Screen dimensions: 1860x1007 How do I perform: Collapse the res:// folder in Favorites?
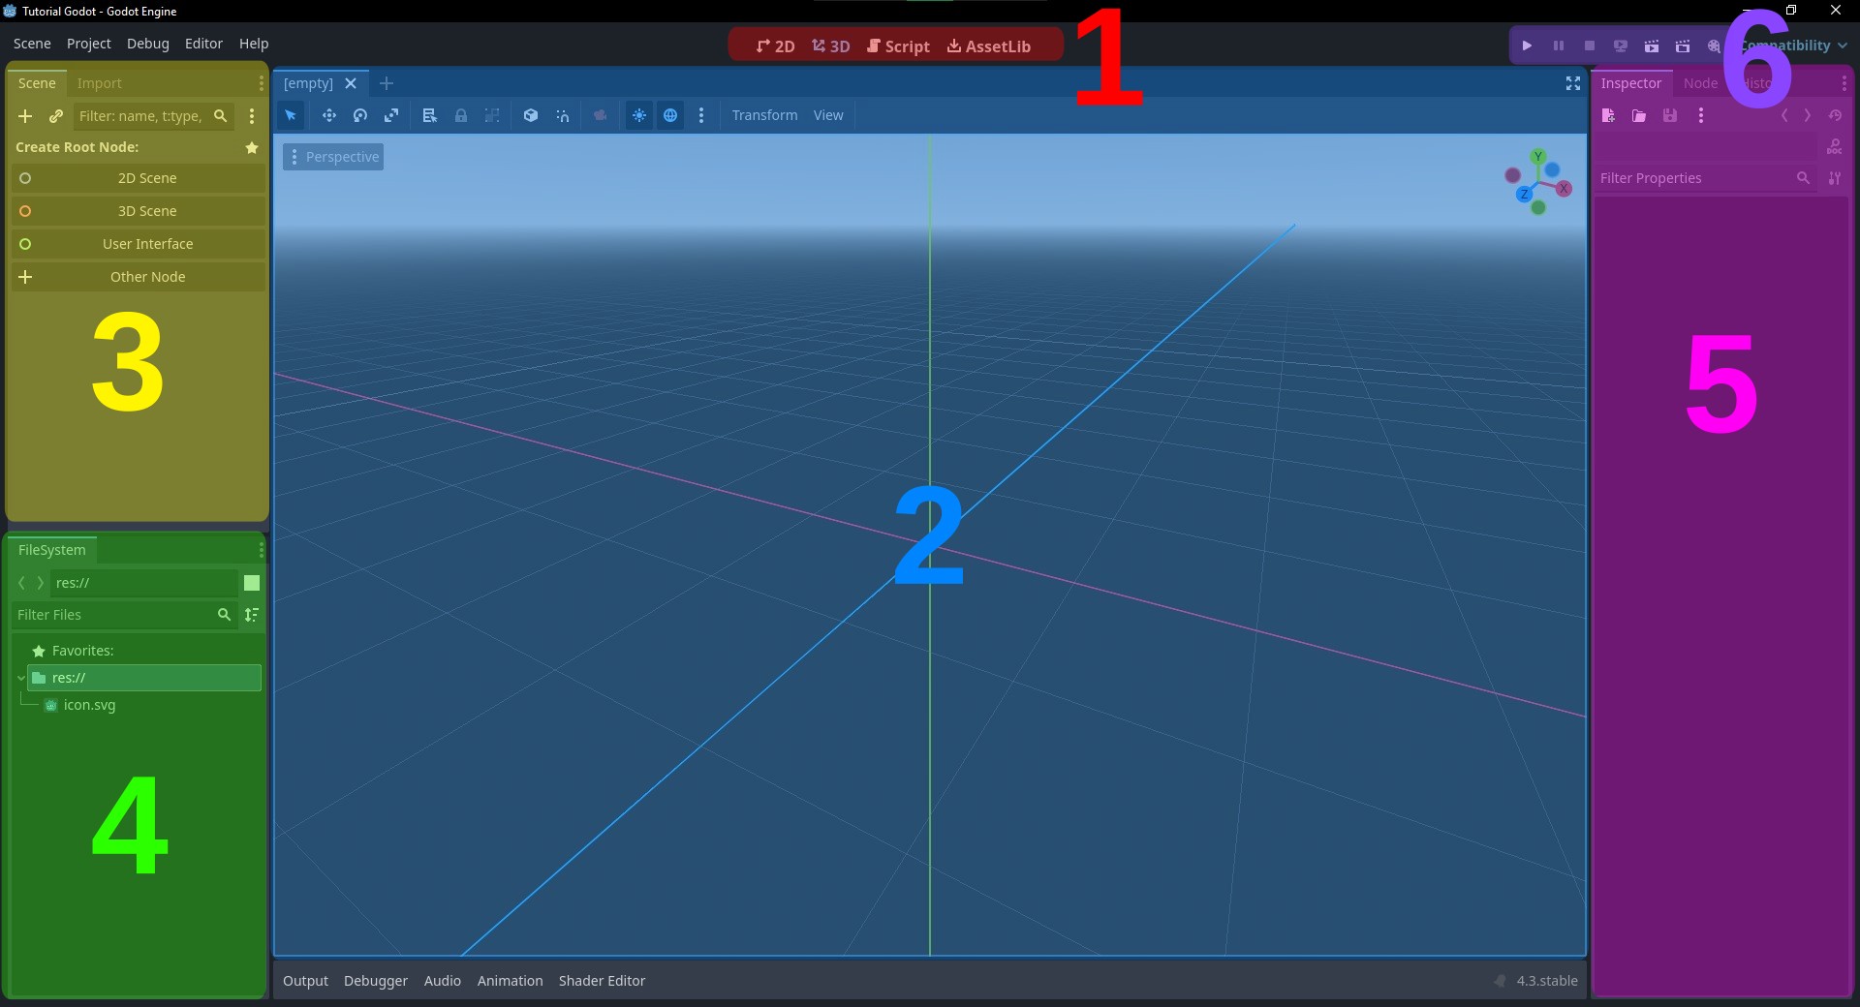21,678
